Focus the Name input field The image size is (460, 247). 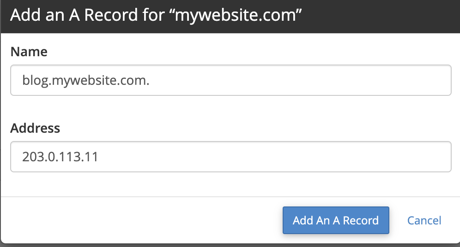click(230, 80)
